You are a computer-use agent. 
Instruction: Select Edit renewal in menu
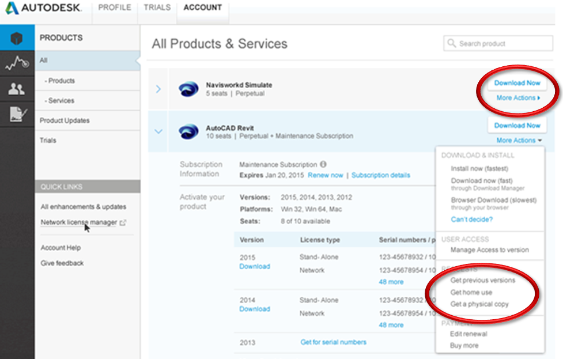click(x=468, y=334)
